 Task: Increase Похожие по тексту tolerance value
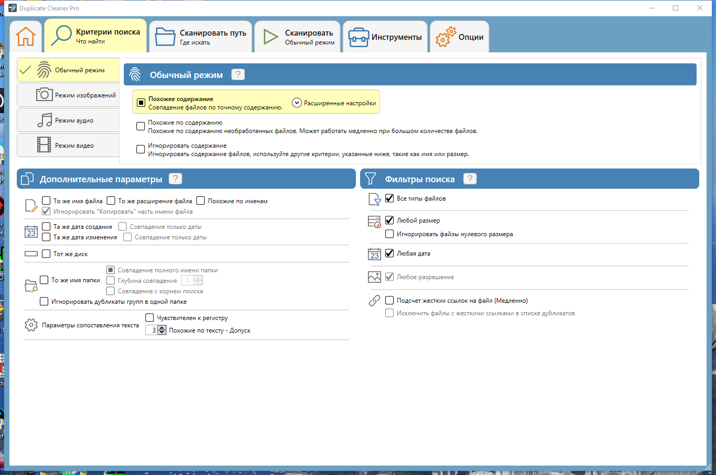point(162,328)
